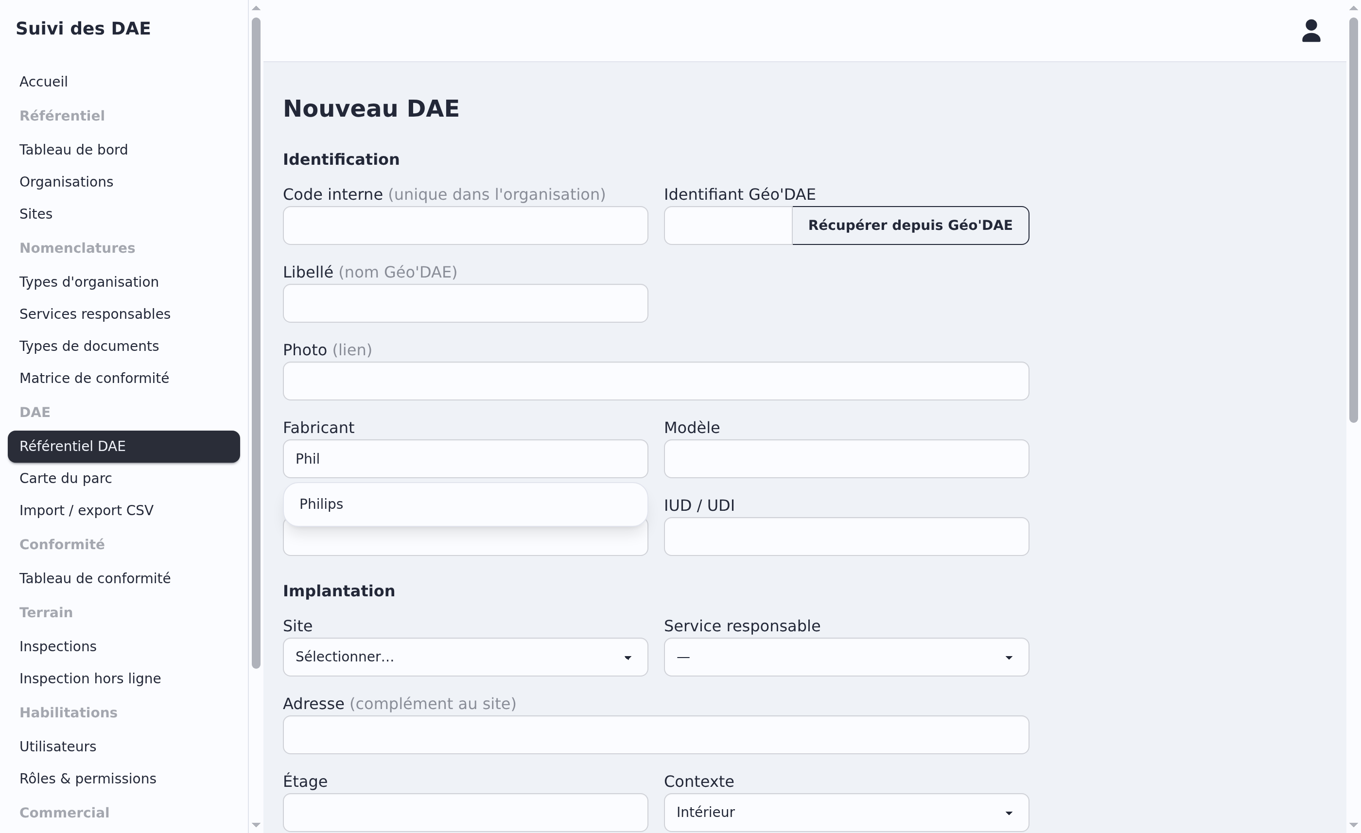Click the sidebar scroll-up arrow
Viewport: 1361px width, 833px height.
point(256,8)
